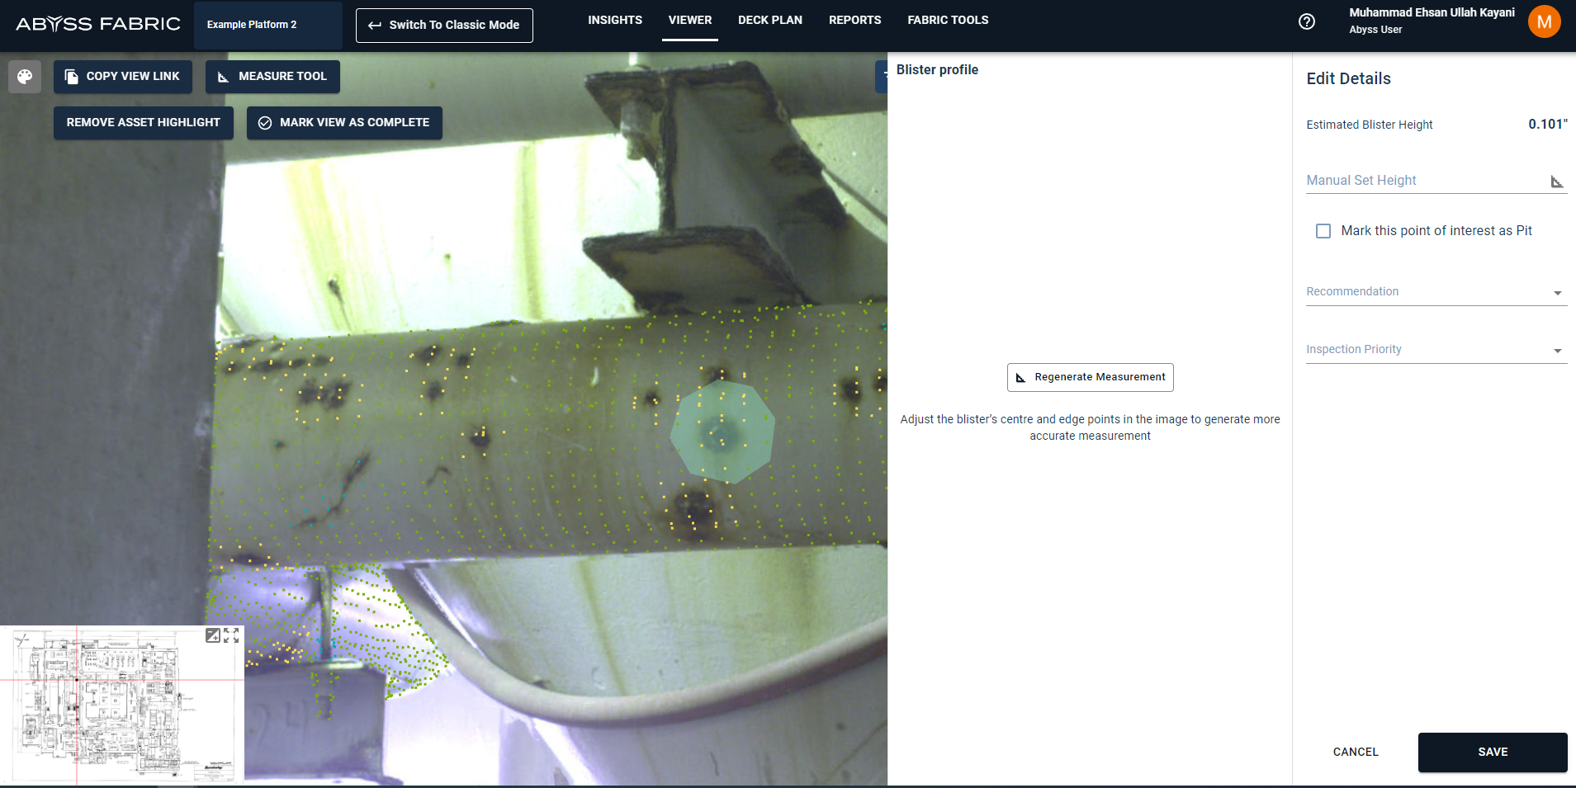Click the help question mark icon
This screenshot has height=788, width=1576.
[x=1306, y=21]
